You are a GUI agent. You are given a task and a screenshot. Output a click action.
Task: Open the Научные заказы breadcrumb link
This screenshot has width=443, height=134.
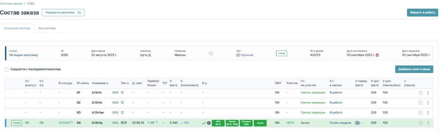(11, 3)
